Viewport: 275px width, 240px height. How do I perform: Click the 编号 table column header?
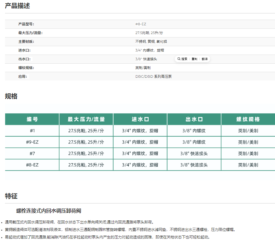point(32,119)
